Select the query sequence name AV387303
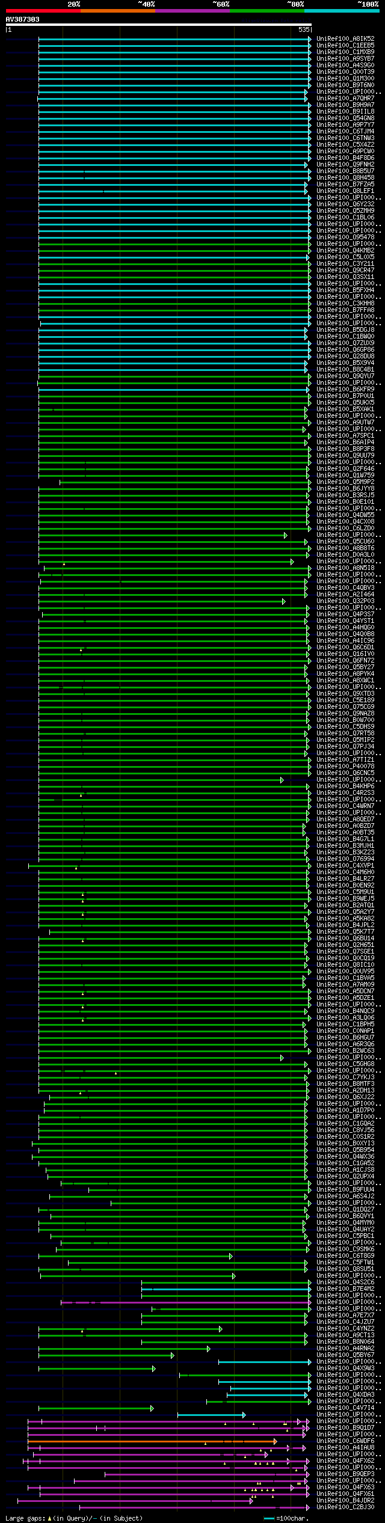 coord(23,19)
